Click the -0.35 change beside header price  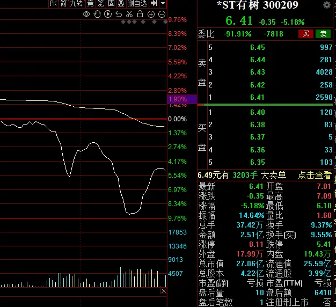pos(267,22)
